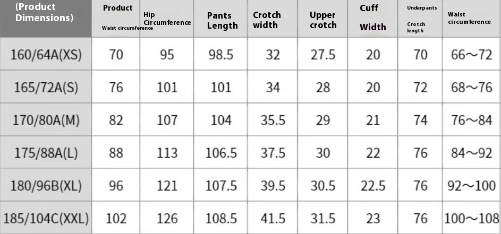501x234 pixels.
Task: Click the Underpants Crotch length header
Action: (x=420, y=18)
